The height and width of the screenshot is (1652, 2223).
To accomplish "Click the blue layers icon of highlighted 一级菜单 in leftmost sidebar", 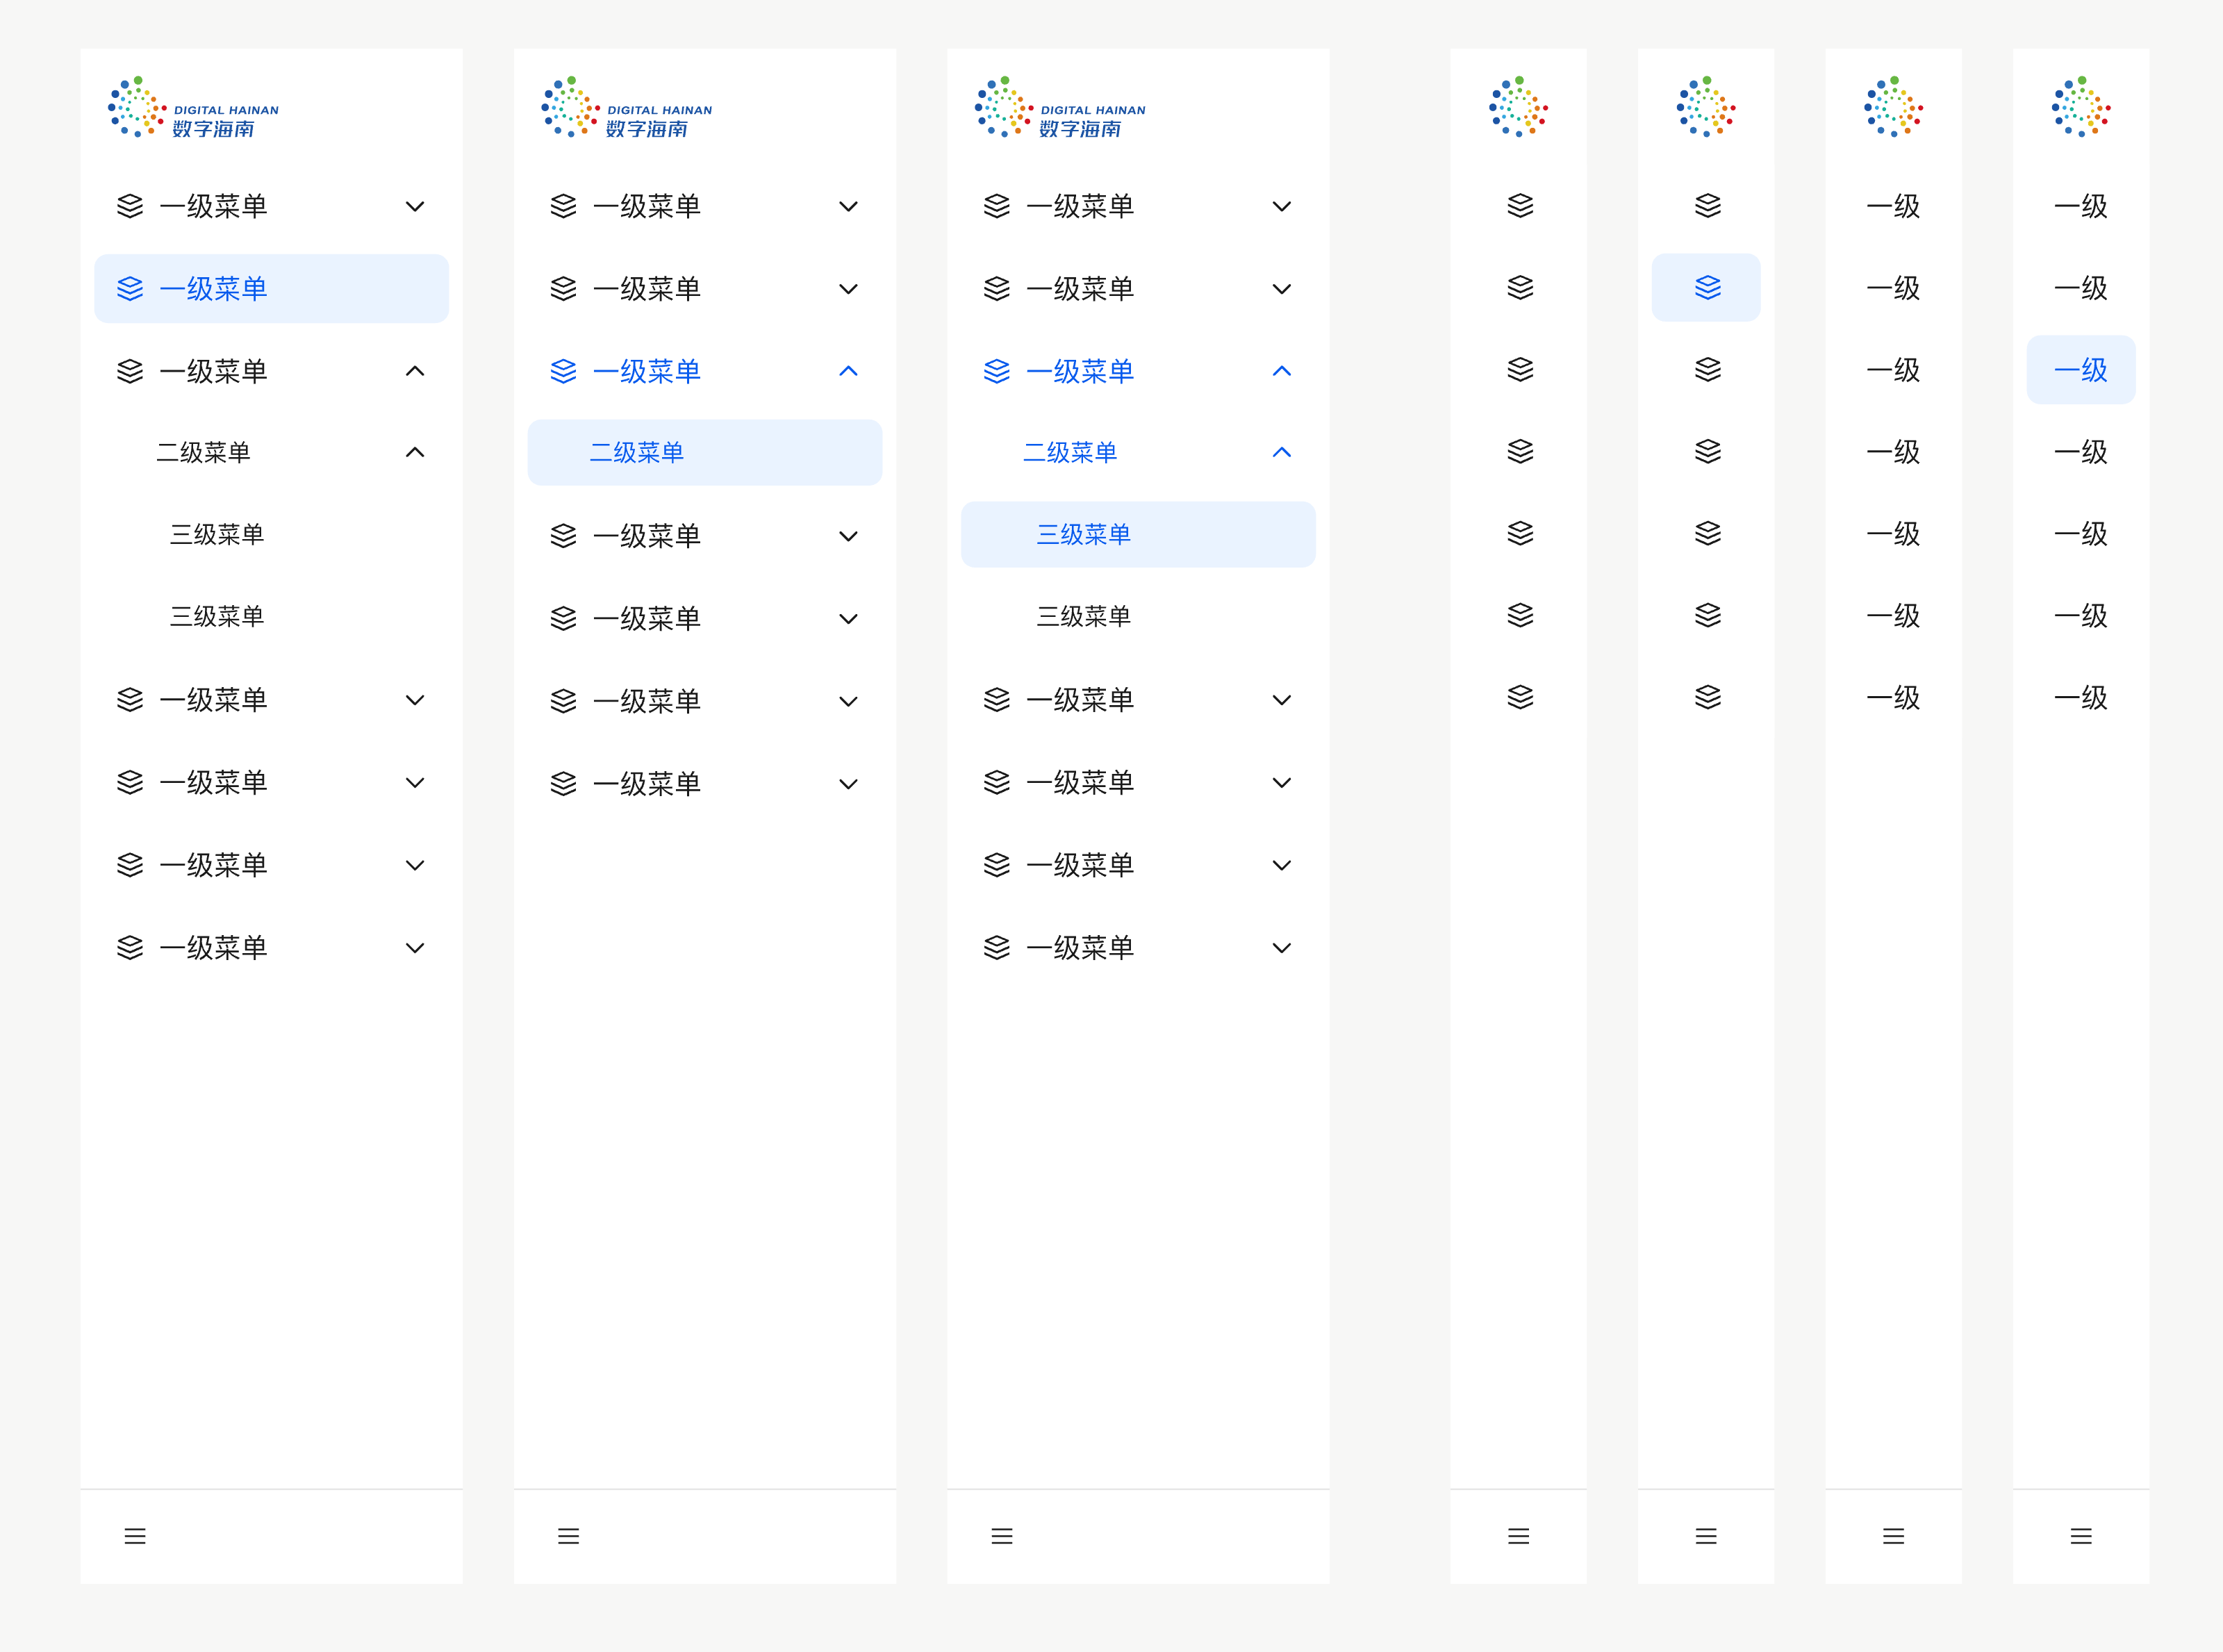I will (130, 289).
